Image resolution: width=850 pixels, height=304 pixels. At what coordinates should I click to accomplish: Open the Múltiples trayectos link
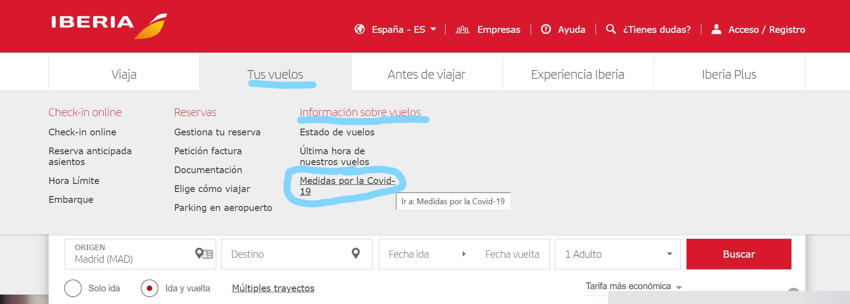point(273,288)
